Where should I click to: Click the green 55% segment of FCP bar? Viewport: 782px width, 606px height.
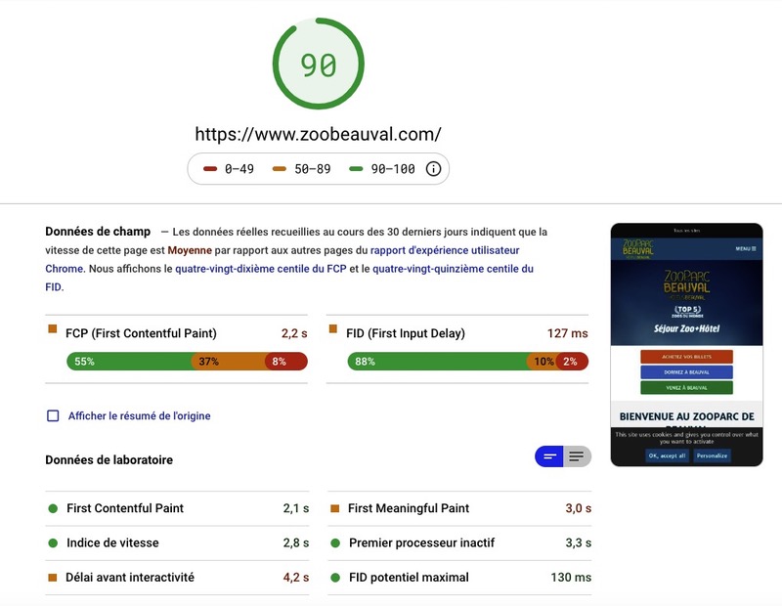[128, 362]
